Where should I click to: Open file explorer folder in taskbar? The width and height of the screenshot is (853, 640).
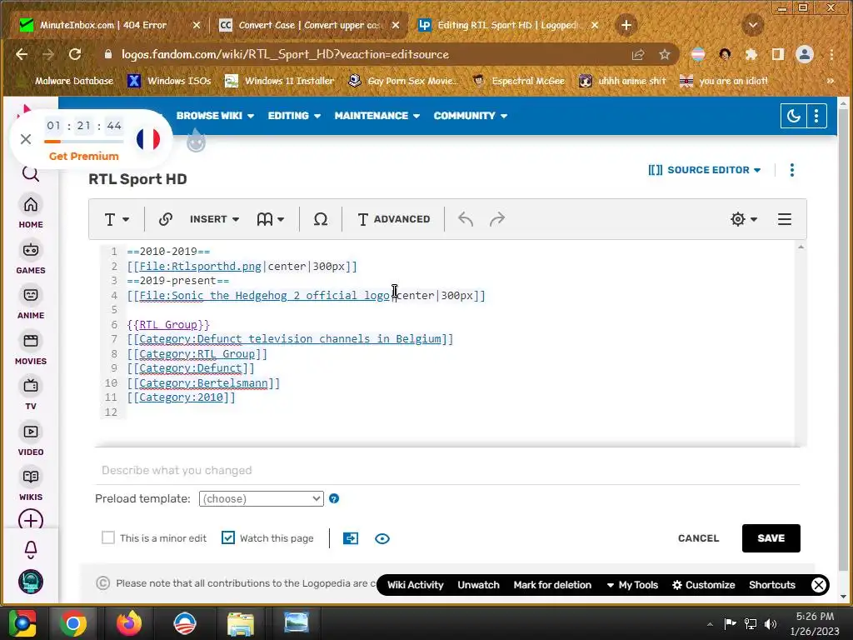[241, 623]
